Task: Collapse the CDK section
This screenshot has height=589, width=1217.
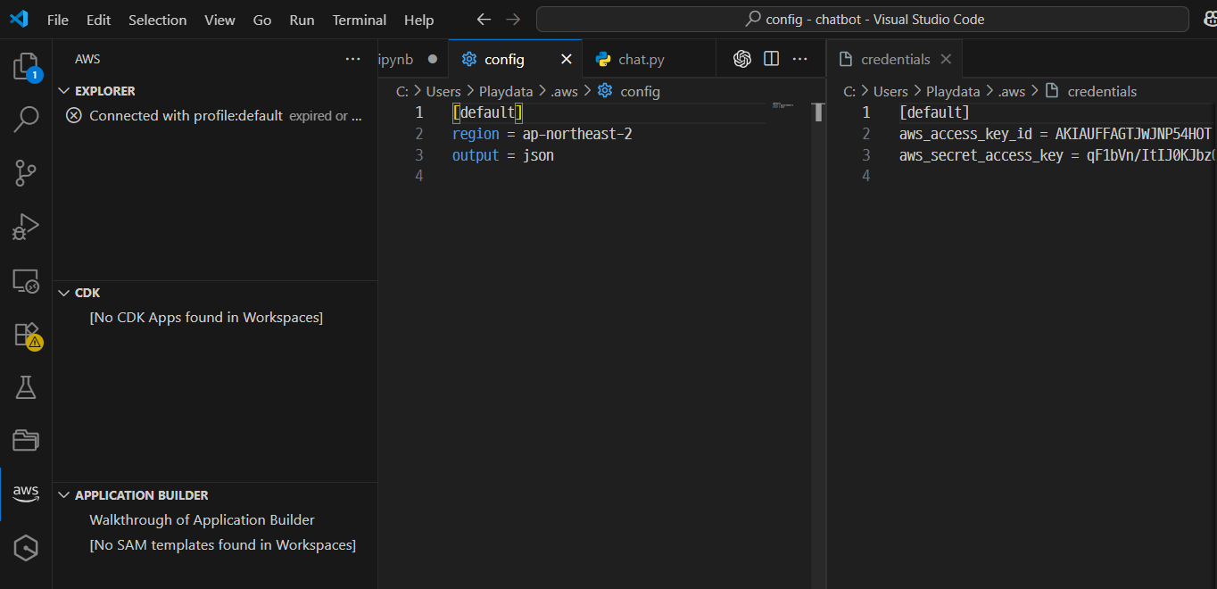Action: pyautogui.click(x=64, y=293)
